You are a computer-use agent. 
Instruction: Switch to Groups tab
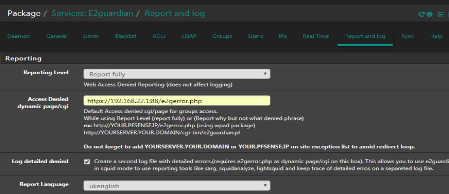222,36
